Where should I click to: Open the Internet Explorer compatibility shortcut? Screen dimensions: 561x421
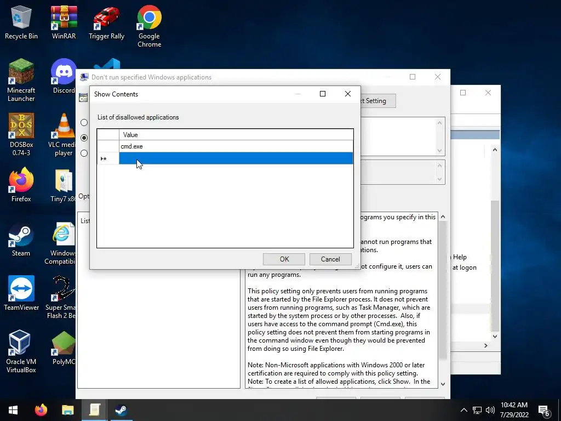[61, 243]
